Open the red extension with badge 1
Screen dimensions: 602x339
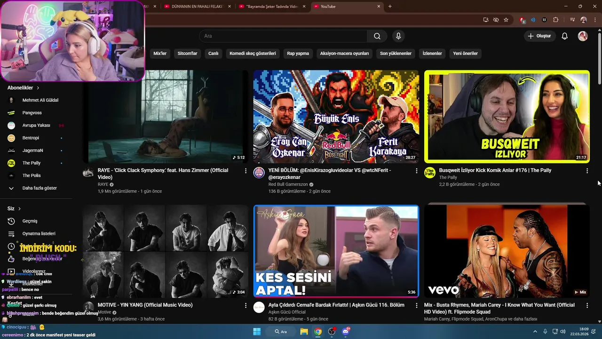522,20
